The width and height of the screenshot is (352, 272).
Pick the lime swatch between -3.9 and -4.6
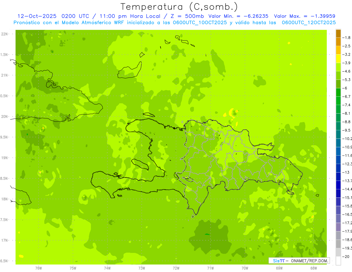click(x=338, y=67)
